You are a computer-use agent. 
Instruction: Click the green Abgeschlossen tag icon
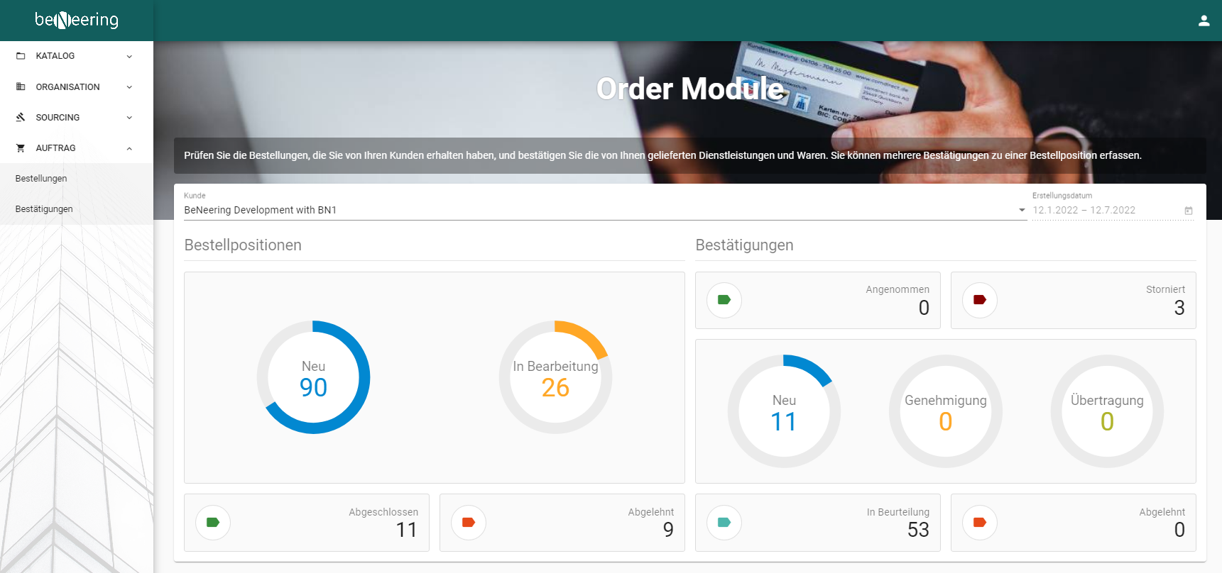coord(213,523)
